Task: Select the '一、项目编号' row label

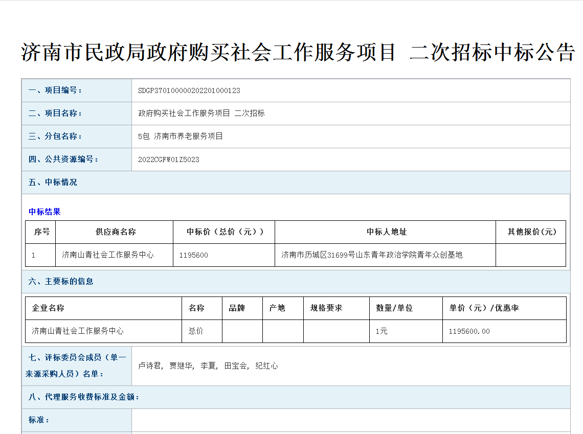Action: (55, 90)
